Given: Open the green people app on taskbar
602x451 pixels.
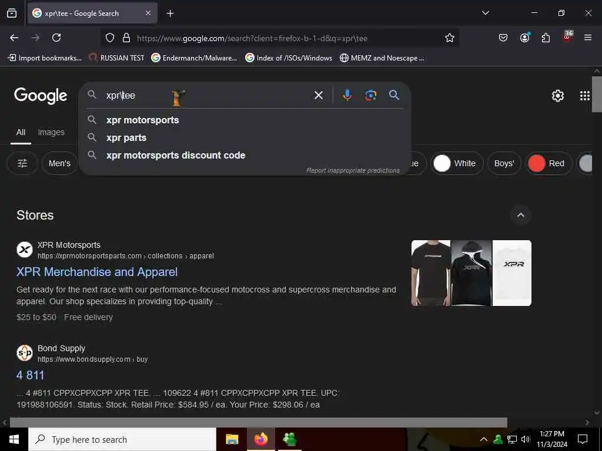Looking at the screenshot, I should (x=289, y=439).
